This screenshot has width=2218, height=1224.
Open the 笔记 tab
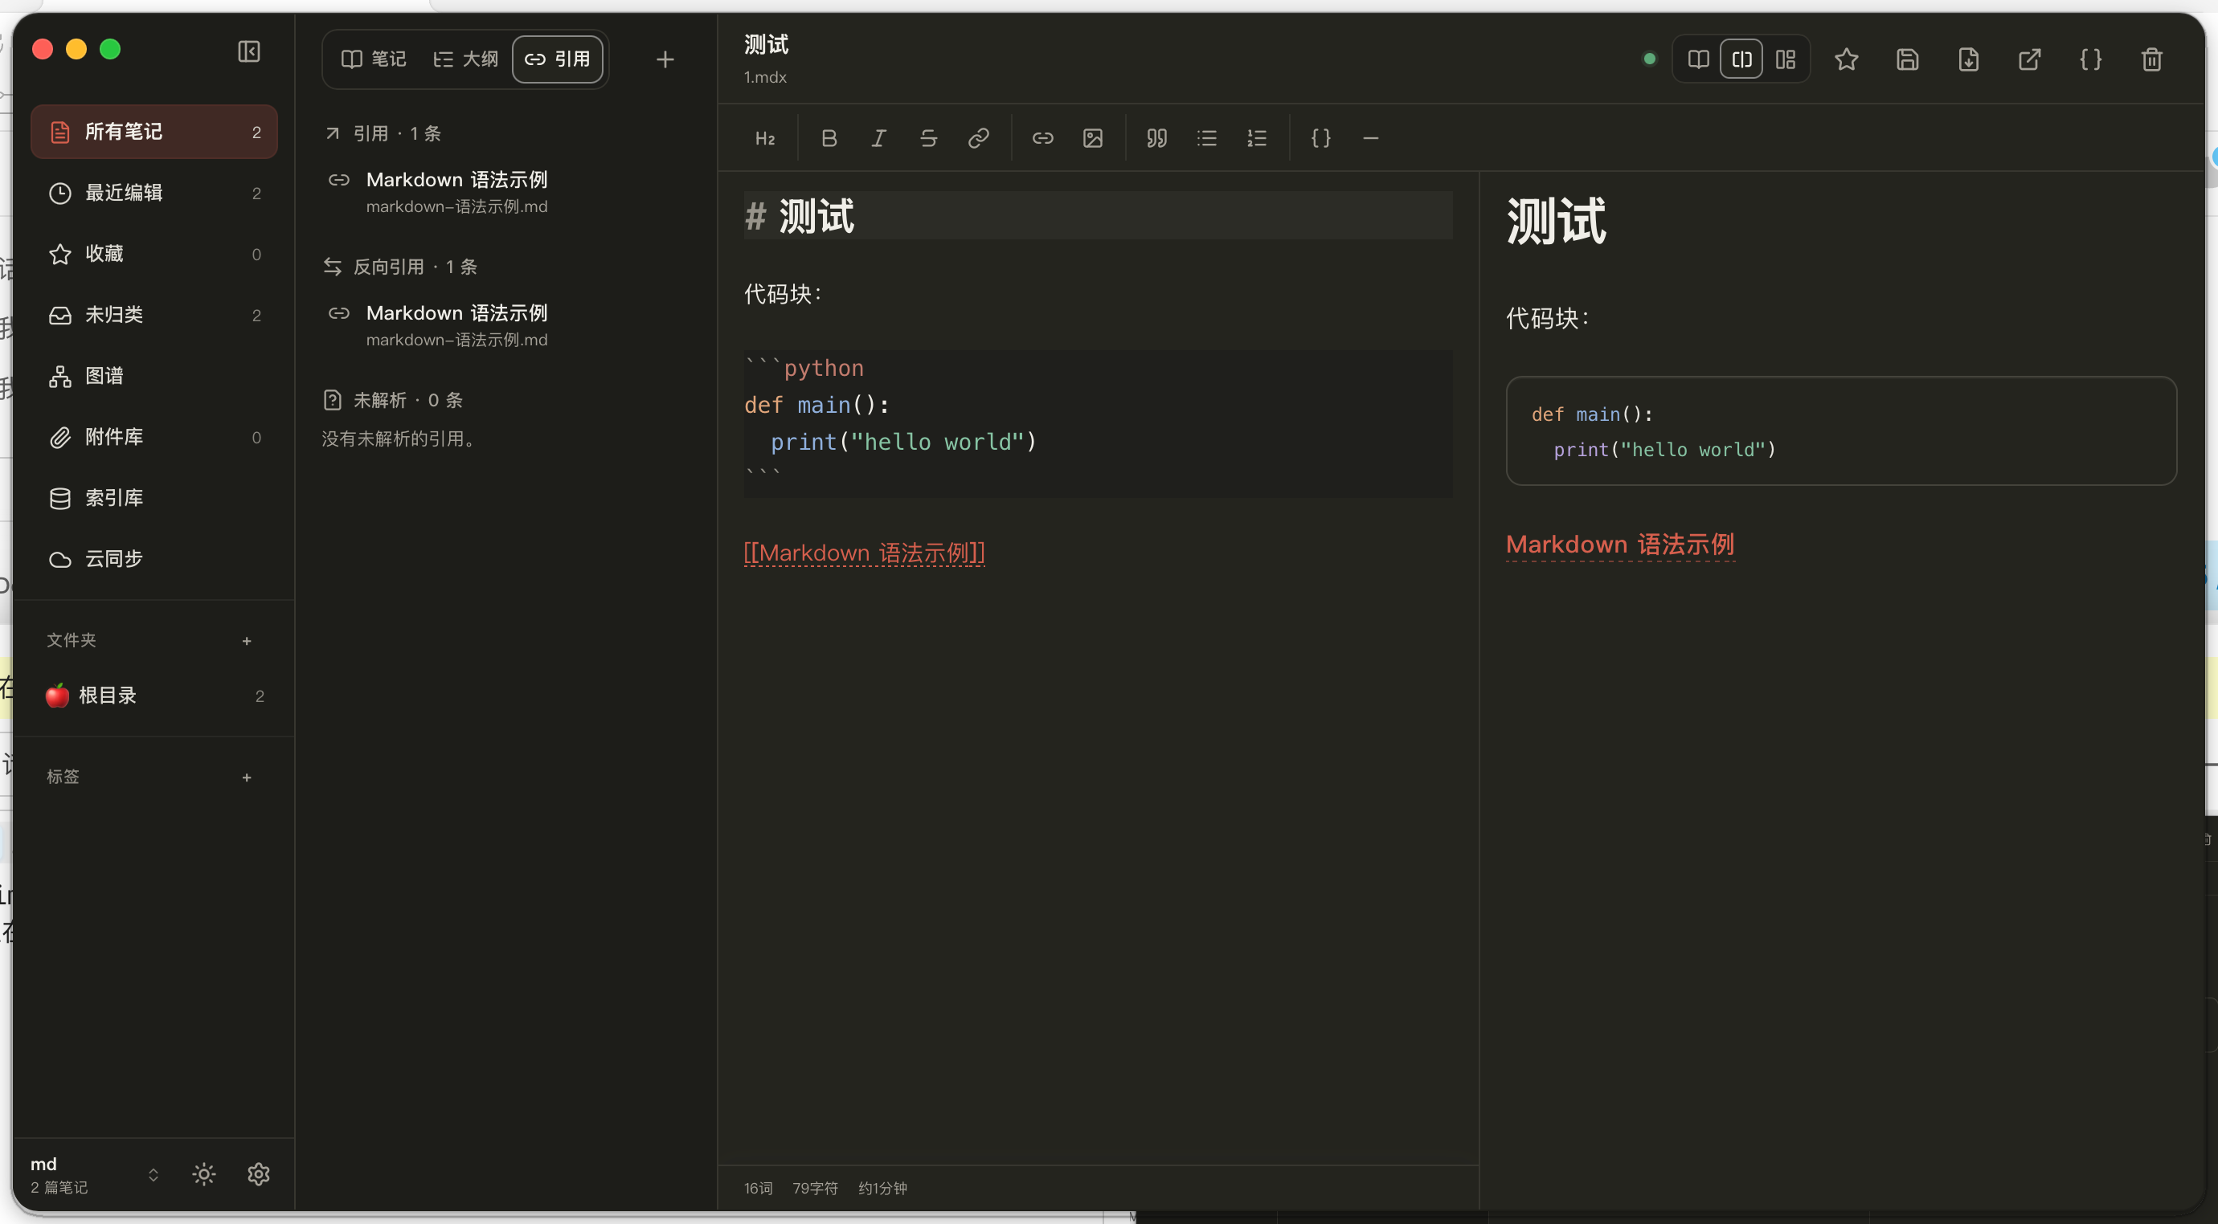(x=374, y=59)
